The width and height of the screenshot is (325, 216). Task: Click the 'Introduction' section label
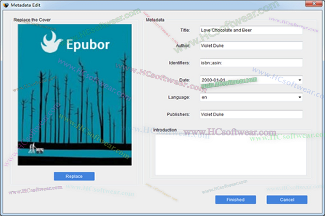165,130
